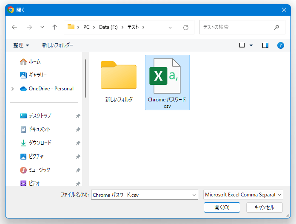Select Data (F:) in address path
This screenshot has height=224, width=296.
[108, 27]
